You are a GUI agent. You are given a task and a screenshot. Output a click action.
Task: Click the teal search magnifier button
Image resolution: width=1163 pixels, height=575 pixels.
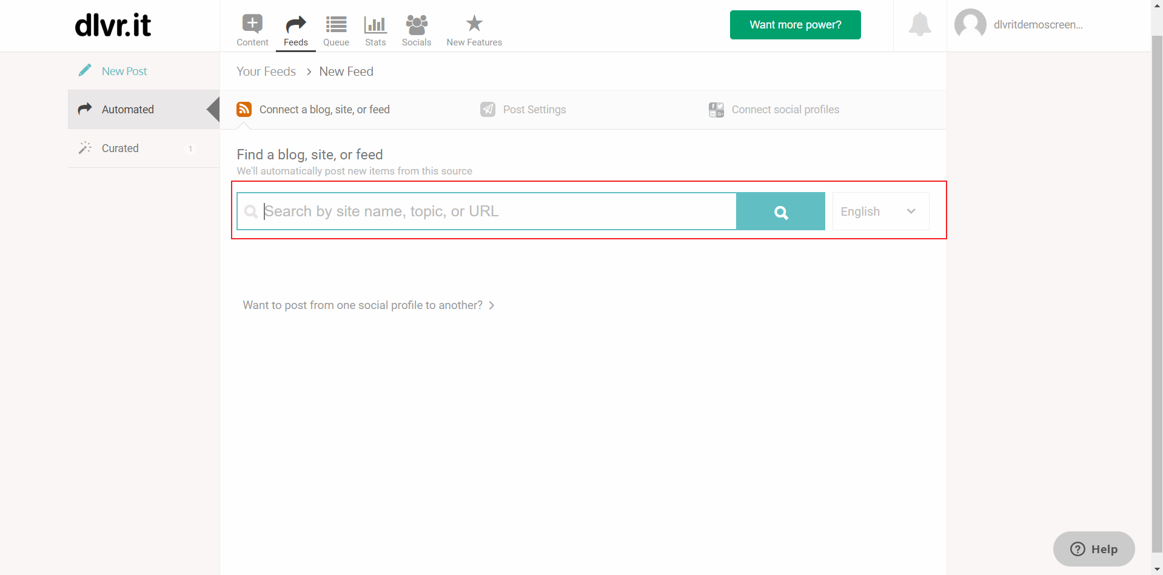(781, 211)
